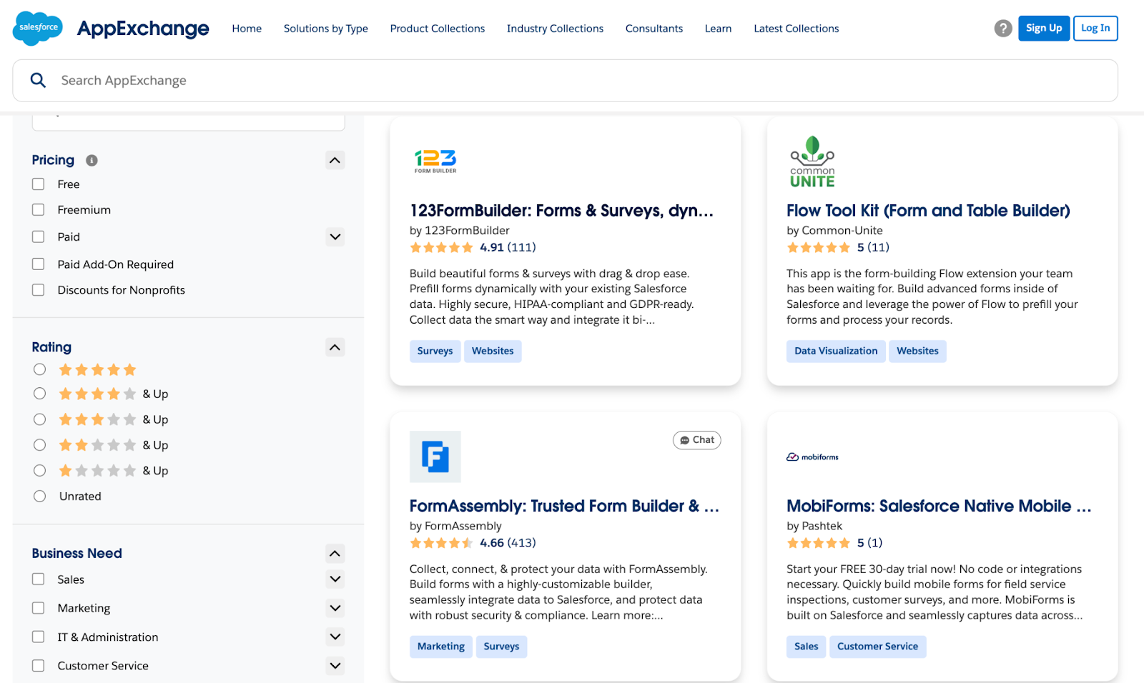Open Flow Tool Kit listing title
This screenshot has height=683, width=1144.
[928, 211]
